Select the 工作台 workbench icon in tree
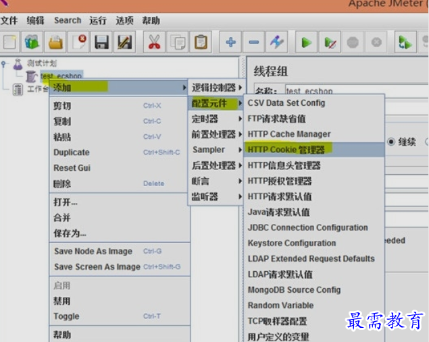 [x=18, y=89]
